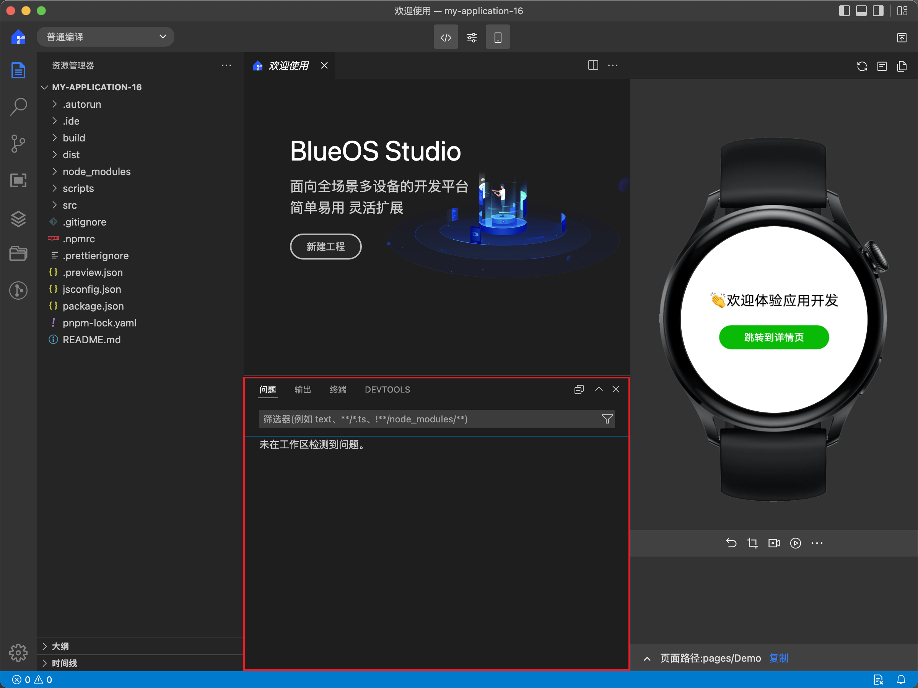Viewport: 918px width, 688px height.
Task: Switch to the DEVTOOLS tab
Action: pyautogui.click(x=388, y=390)
